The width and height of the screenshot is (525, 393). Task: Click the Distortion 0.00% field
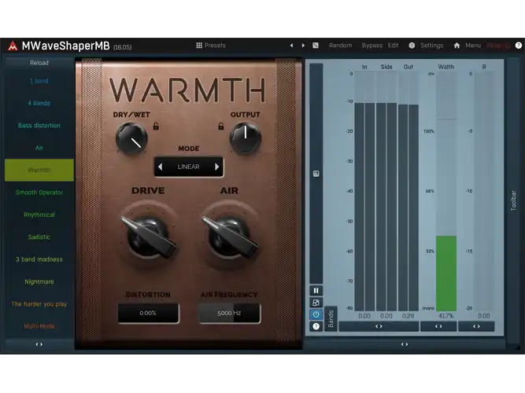[x=148, y=313]
